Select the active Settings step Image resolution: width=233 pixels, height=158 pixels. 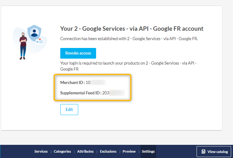click(148, 151)
